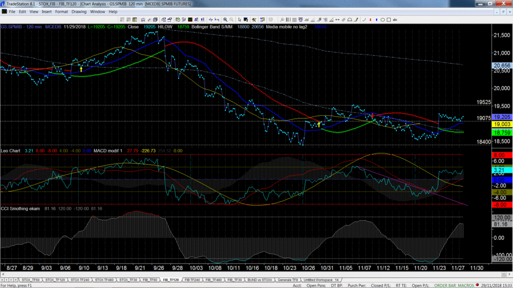Switch to the STOX_TF60 workspace tab
513x288 pixels.
(x=31, y=280)
